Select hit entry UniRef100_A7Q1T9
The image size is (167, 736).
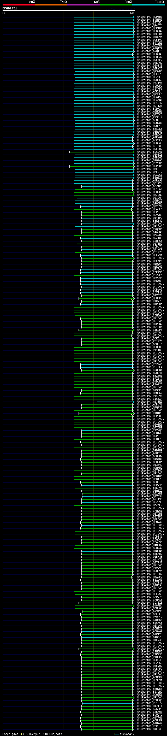(x=150, y=49)
